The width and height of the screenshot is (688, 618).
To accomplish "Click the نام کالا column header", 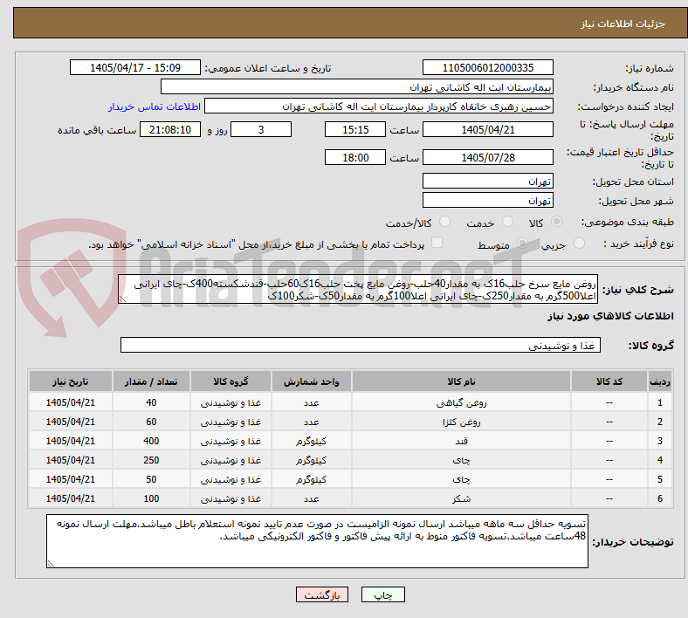I will click(x=461, y=381).
